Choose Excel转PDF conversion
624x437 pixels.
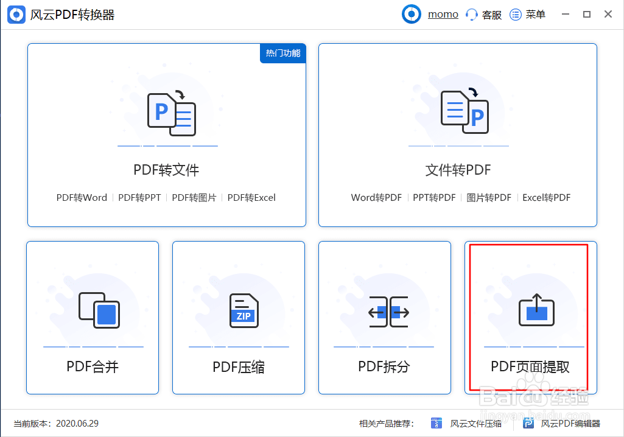point(547,197)
